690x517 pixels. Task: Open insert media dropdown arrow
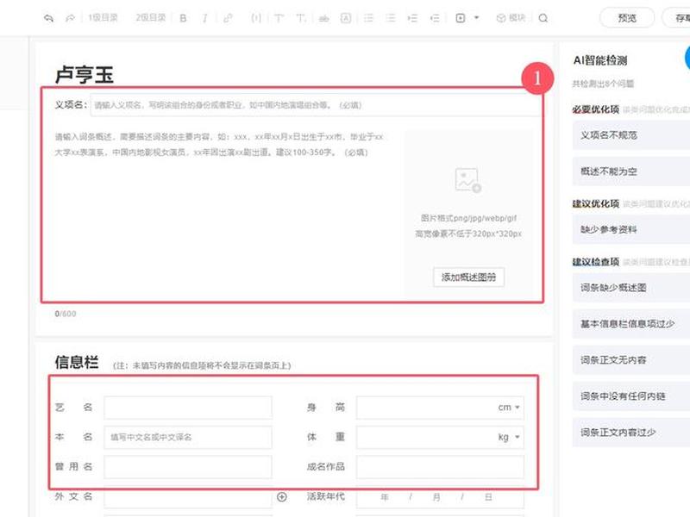click(477, 18)
